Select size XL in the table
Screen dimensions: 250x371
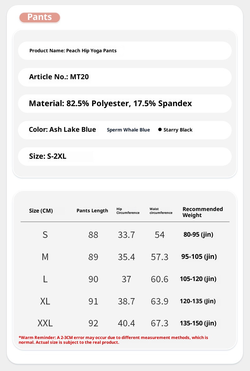45,301
